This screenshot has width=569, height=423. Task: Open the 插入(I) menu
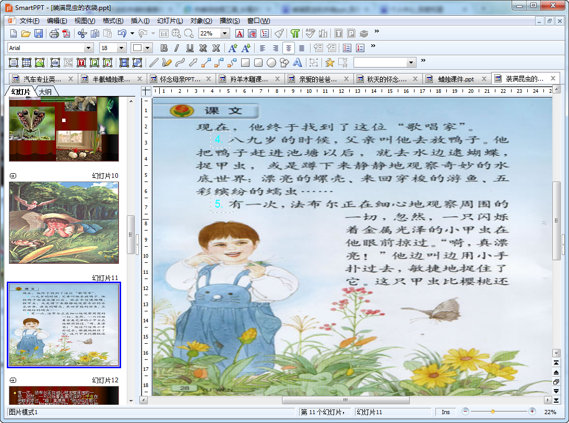coord(140,21)
